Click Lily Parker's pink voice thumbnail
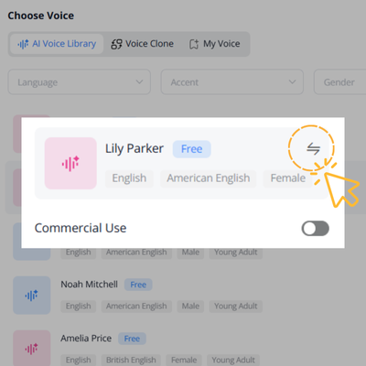Image resolution: width=366 pixels, height=366 pixels. click(70, 164)
